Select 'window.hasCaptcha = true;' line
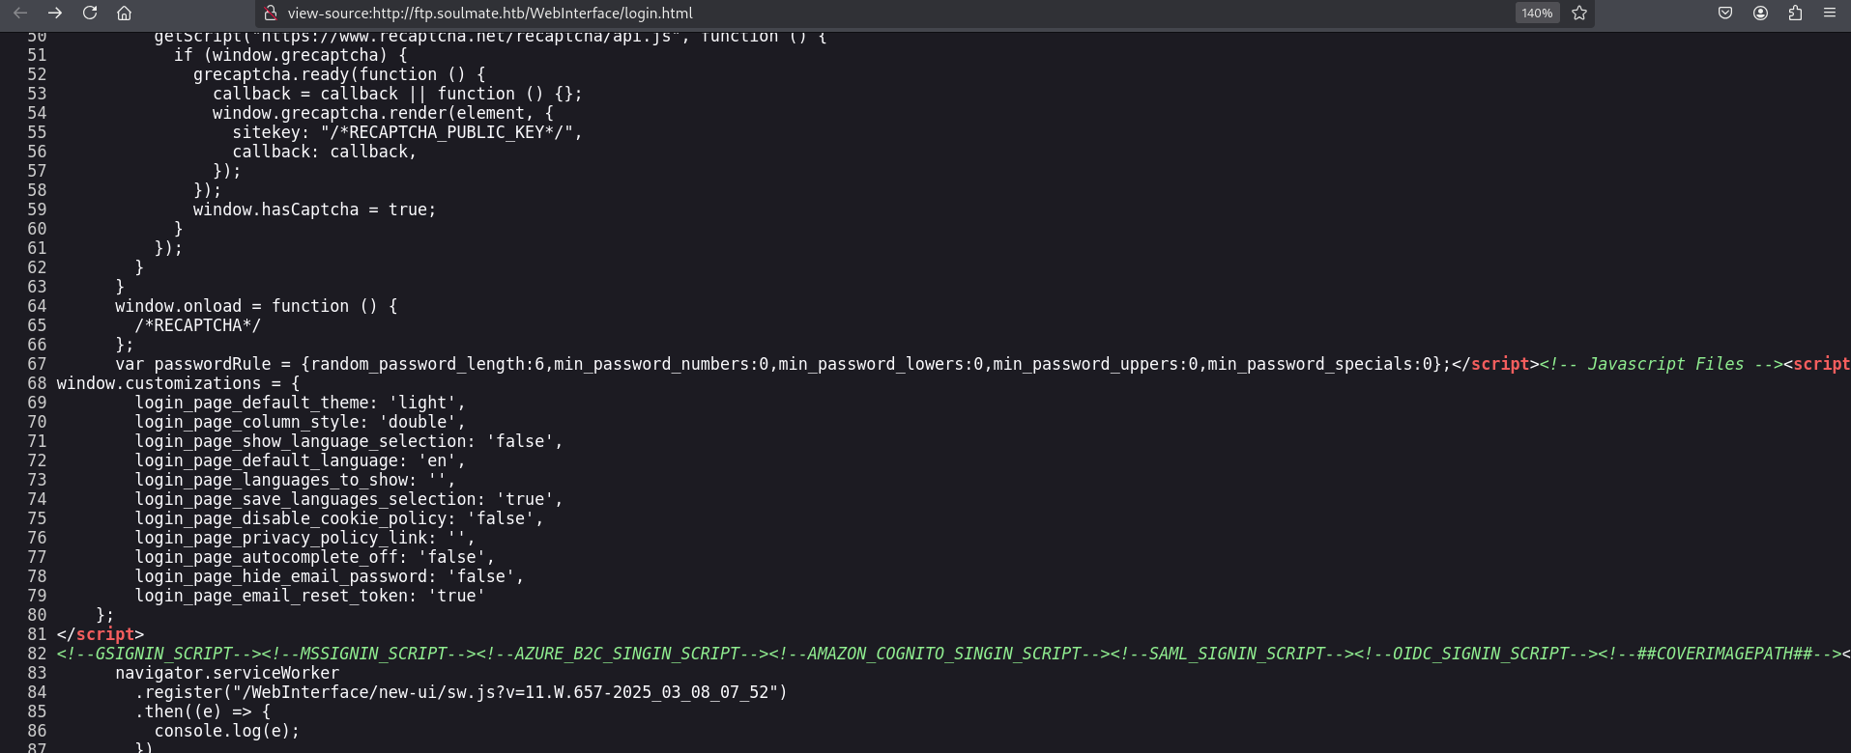Screen dimensions: 1851x753 (x=314, y=209)
